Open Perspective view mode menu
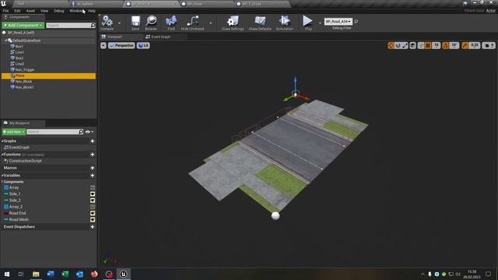 point(121,46)
